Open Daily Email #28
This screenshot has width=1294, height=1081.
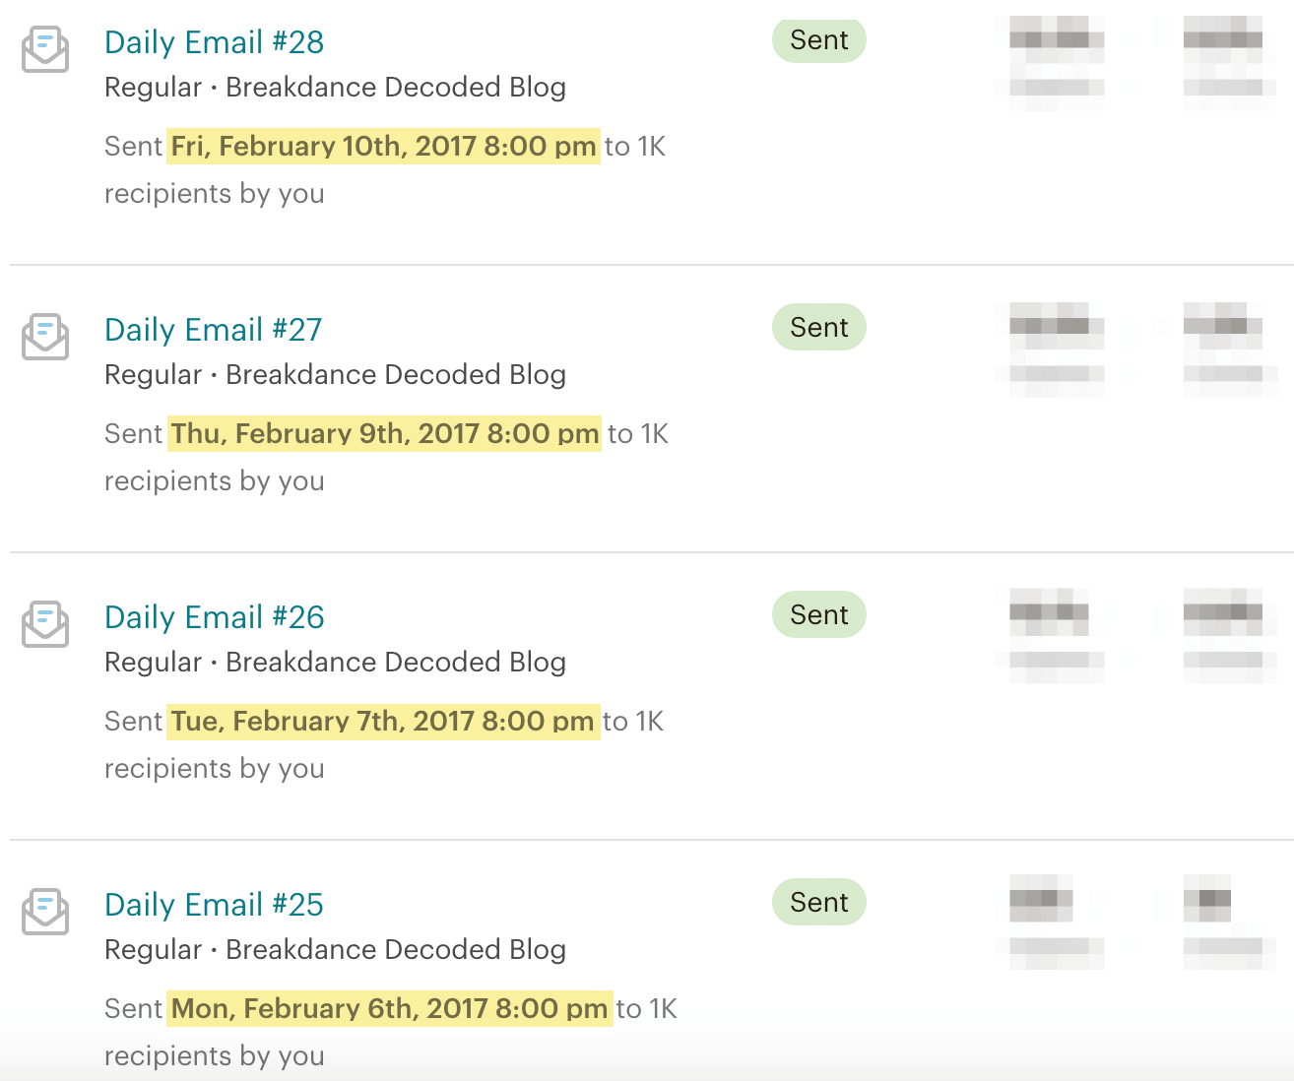[x=214, y=42]
